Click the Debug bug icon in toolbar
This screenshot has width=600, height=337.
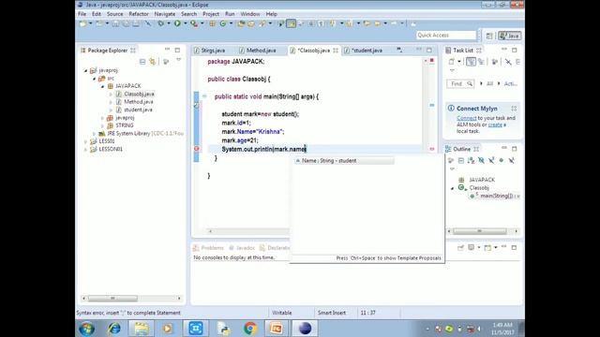[160, 23]
